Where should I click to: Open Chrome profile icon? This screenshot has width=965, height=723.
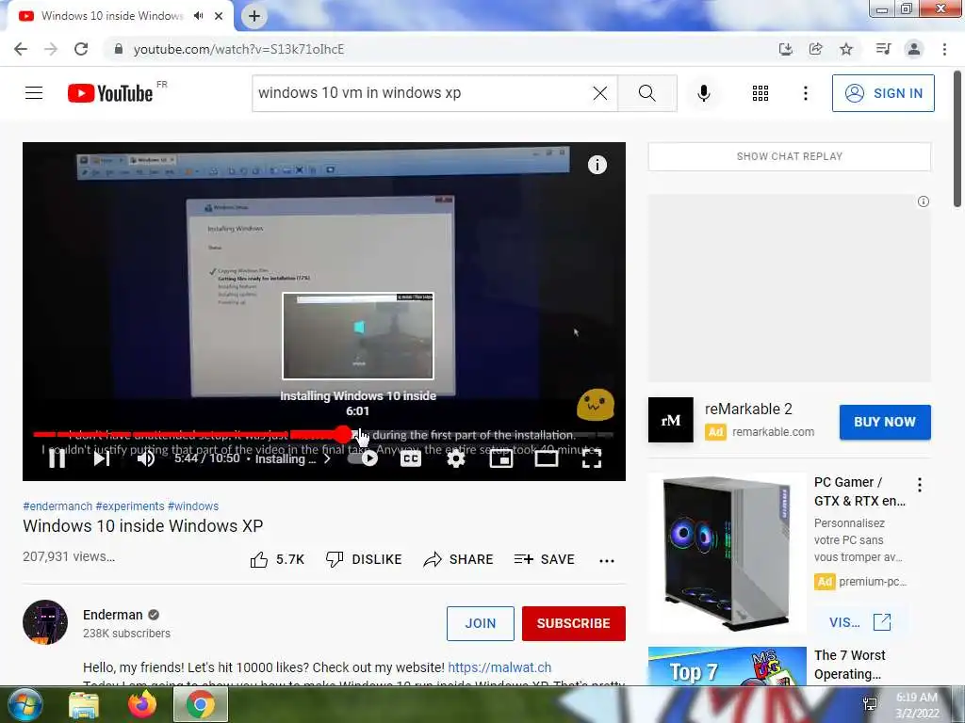coord(914,49)
